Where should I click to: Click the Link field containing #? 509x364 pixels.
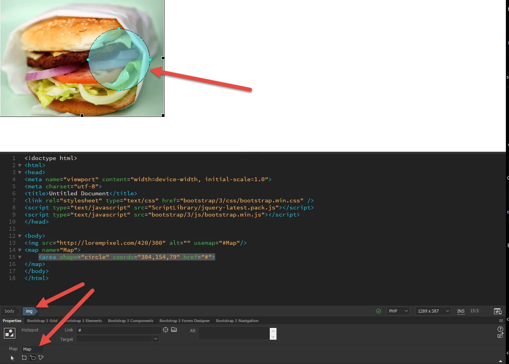(119, 330)
